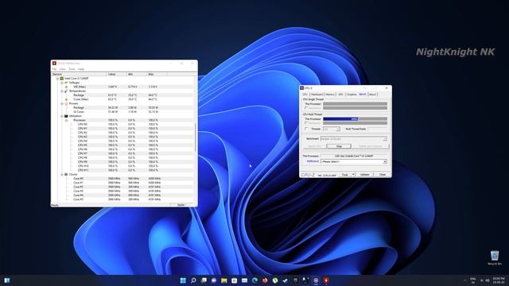Open the File menu in HWMonitor
509x286 pixels.
(54, 69)
